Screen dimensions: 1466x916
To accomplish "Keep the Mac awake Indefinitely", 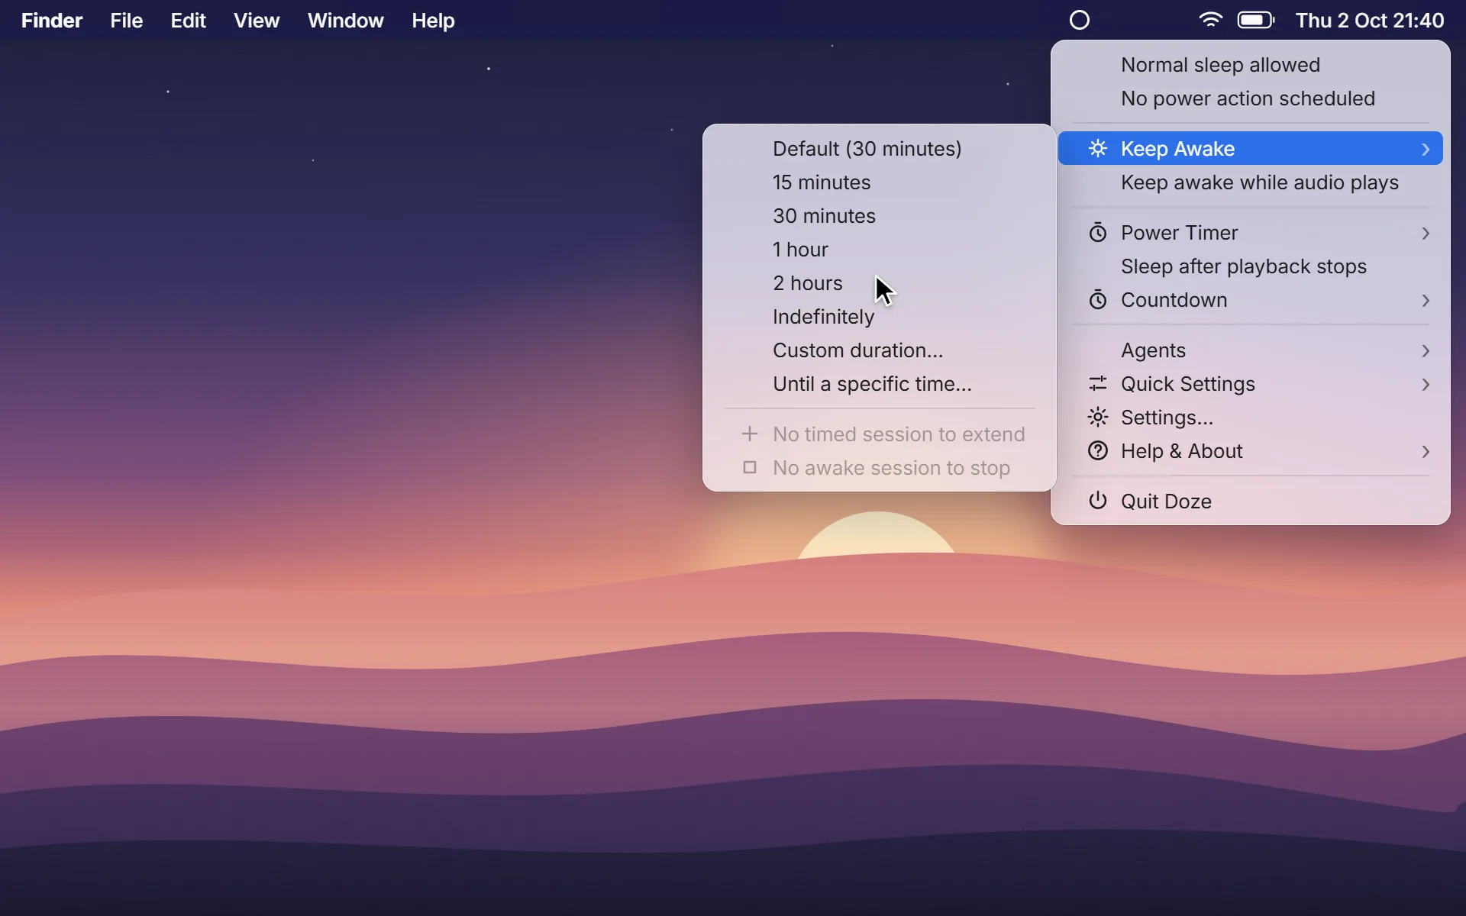I will pos(880,316).
